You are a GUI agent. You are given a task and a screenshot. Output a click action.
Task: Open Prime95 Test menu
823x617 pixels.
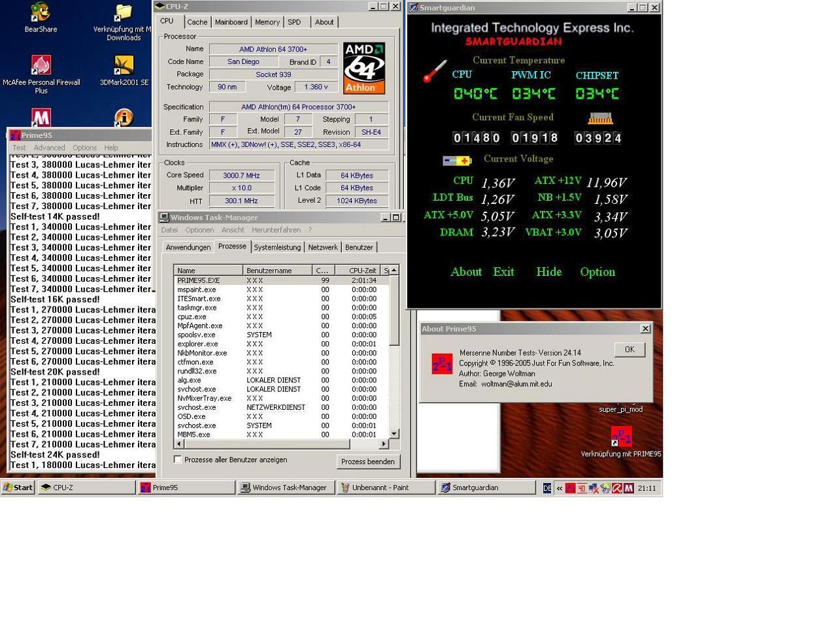[19, 148]
